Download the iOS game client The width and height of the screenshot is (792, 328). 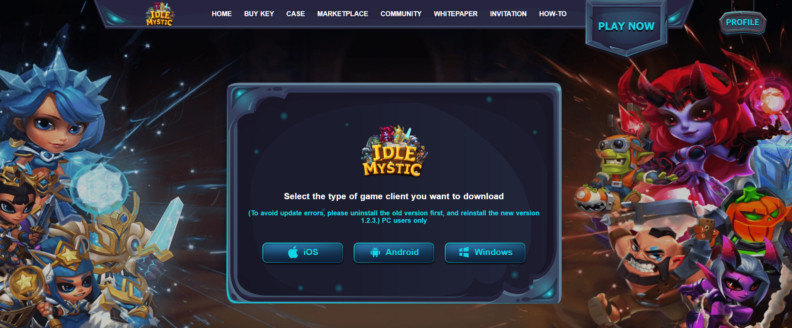(303, 253)
